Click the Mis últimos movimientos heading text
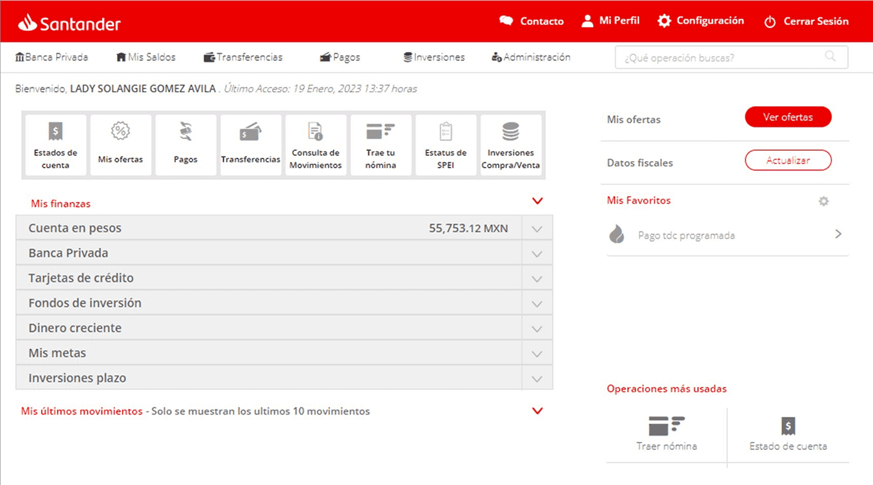 pos(82,411)
